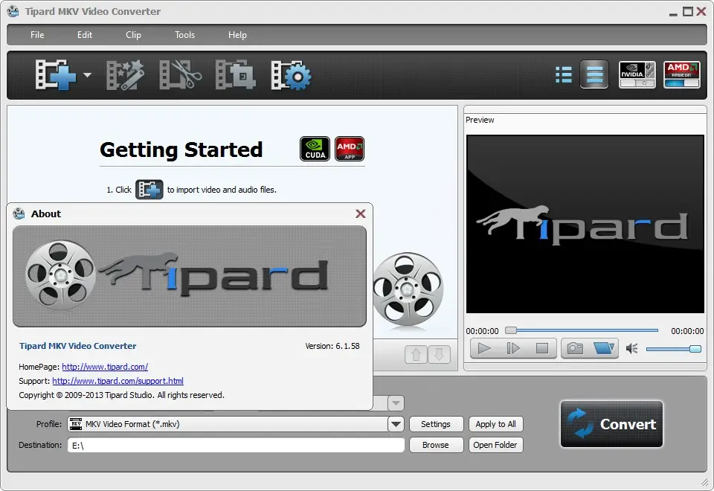
Task: Toggle AMD Radeon acceleration button
Action: click(682, 74)
